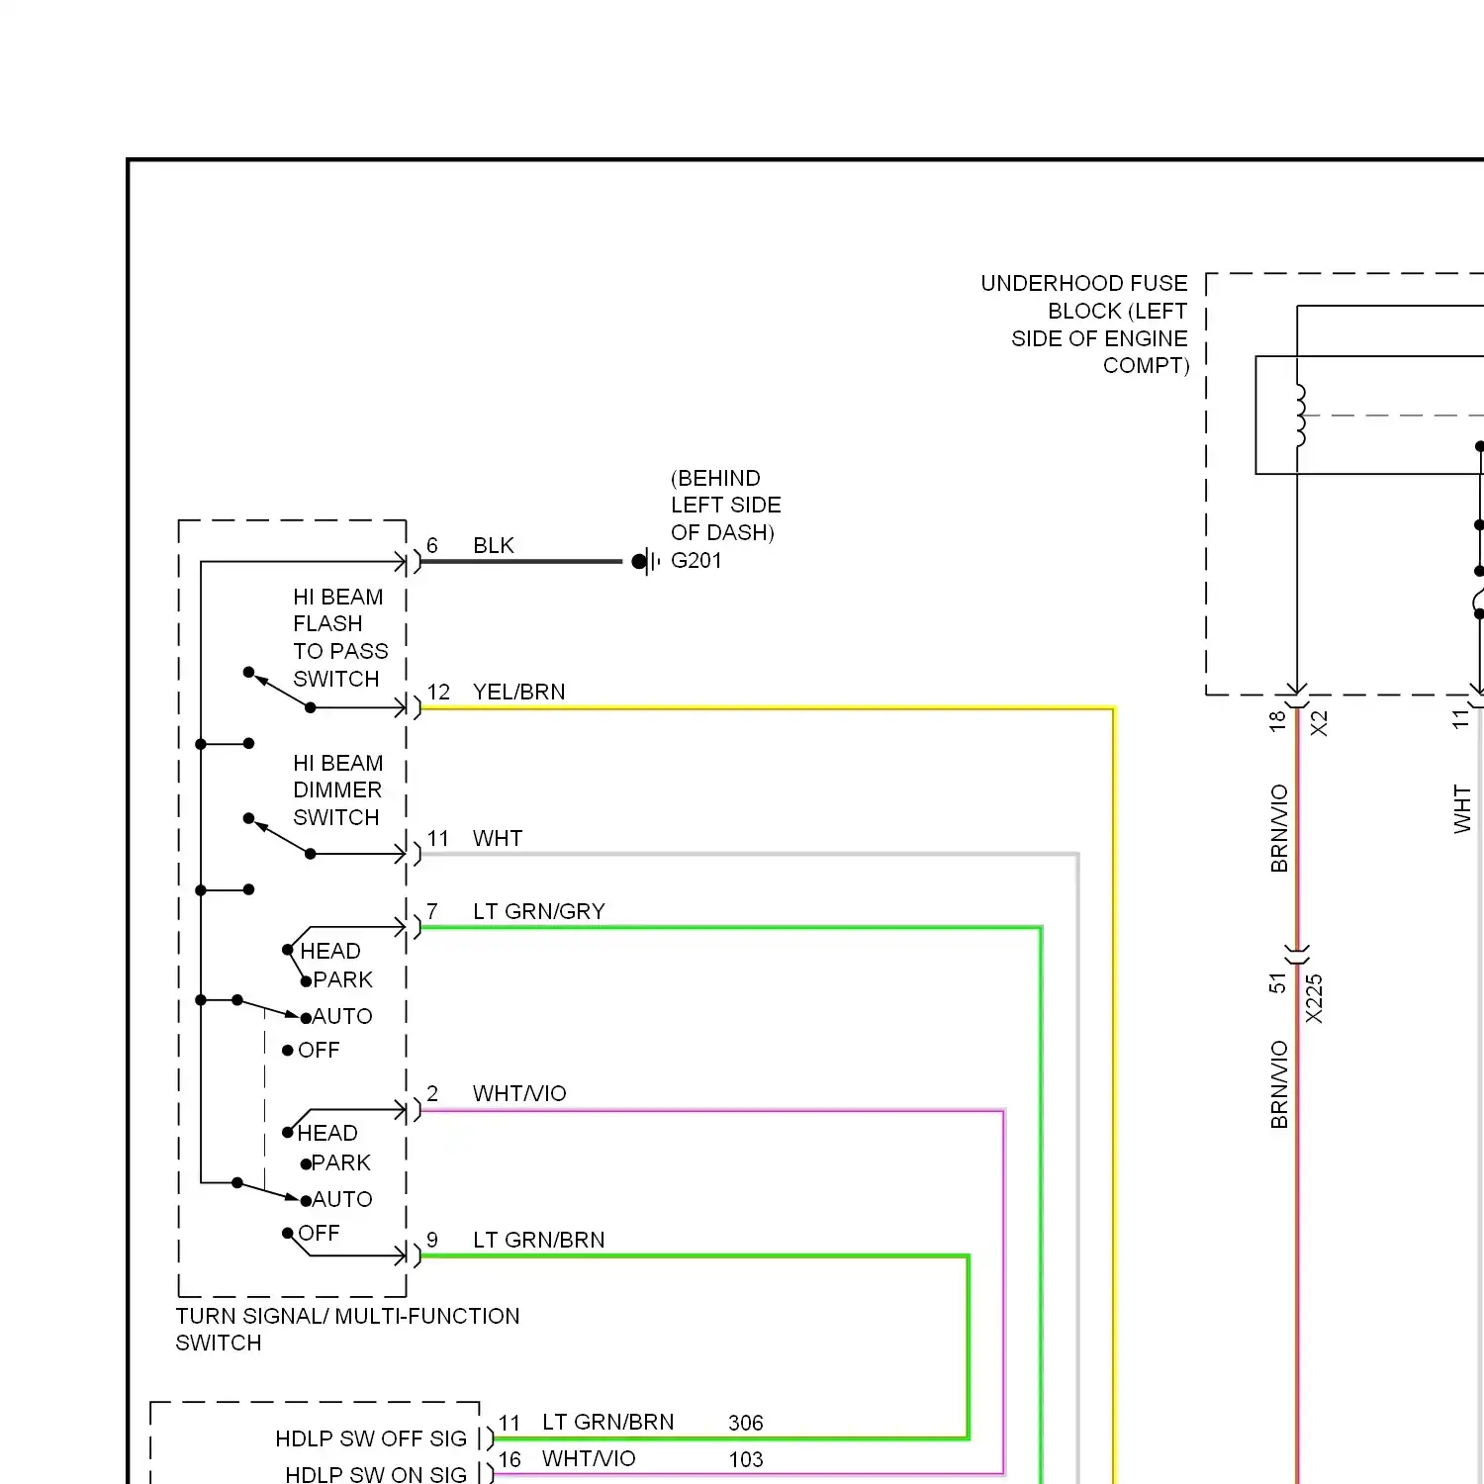This screenshot has height=1484, width=1484.
Task: Click the upper OFF position label
Action: coord(319,1051)
